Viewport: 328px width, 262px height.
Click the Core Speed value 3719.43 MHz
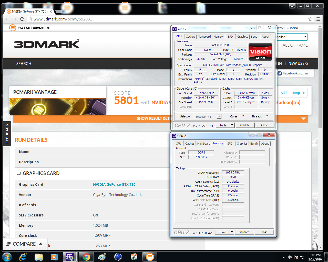(206, 93)
